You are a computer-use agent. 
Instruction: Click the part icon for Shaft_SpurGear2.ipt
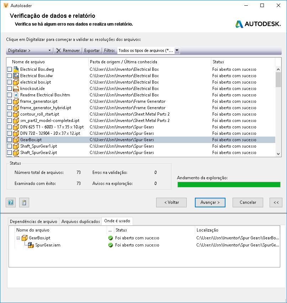click(16, 152)
